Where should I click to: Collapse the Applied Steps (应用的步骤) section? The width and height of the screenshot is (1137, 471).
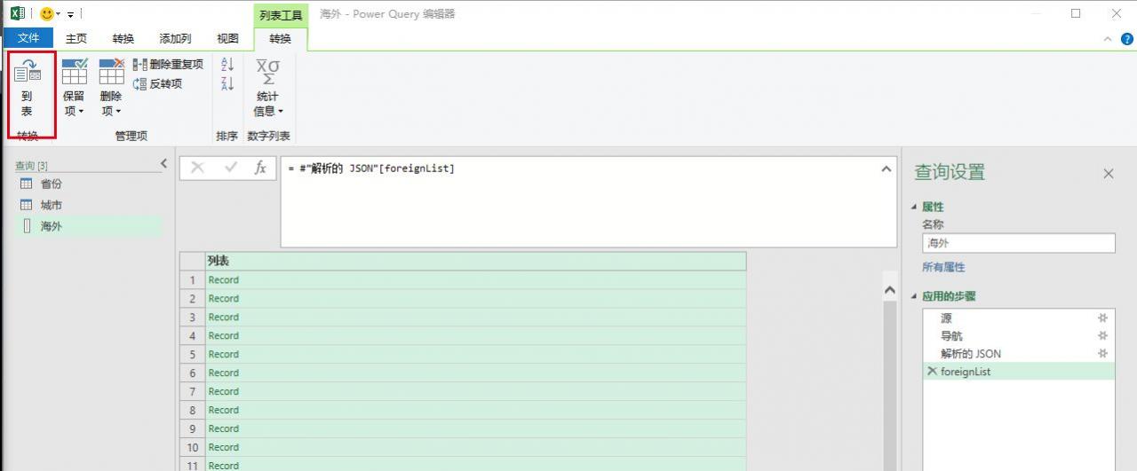[916, 296]
